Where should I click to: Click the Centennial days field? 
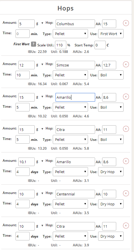click(23, 204)
